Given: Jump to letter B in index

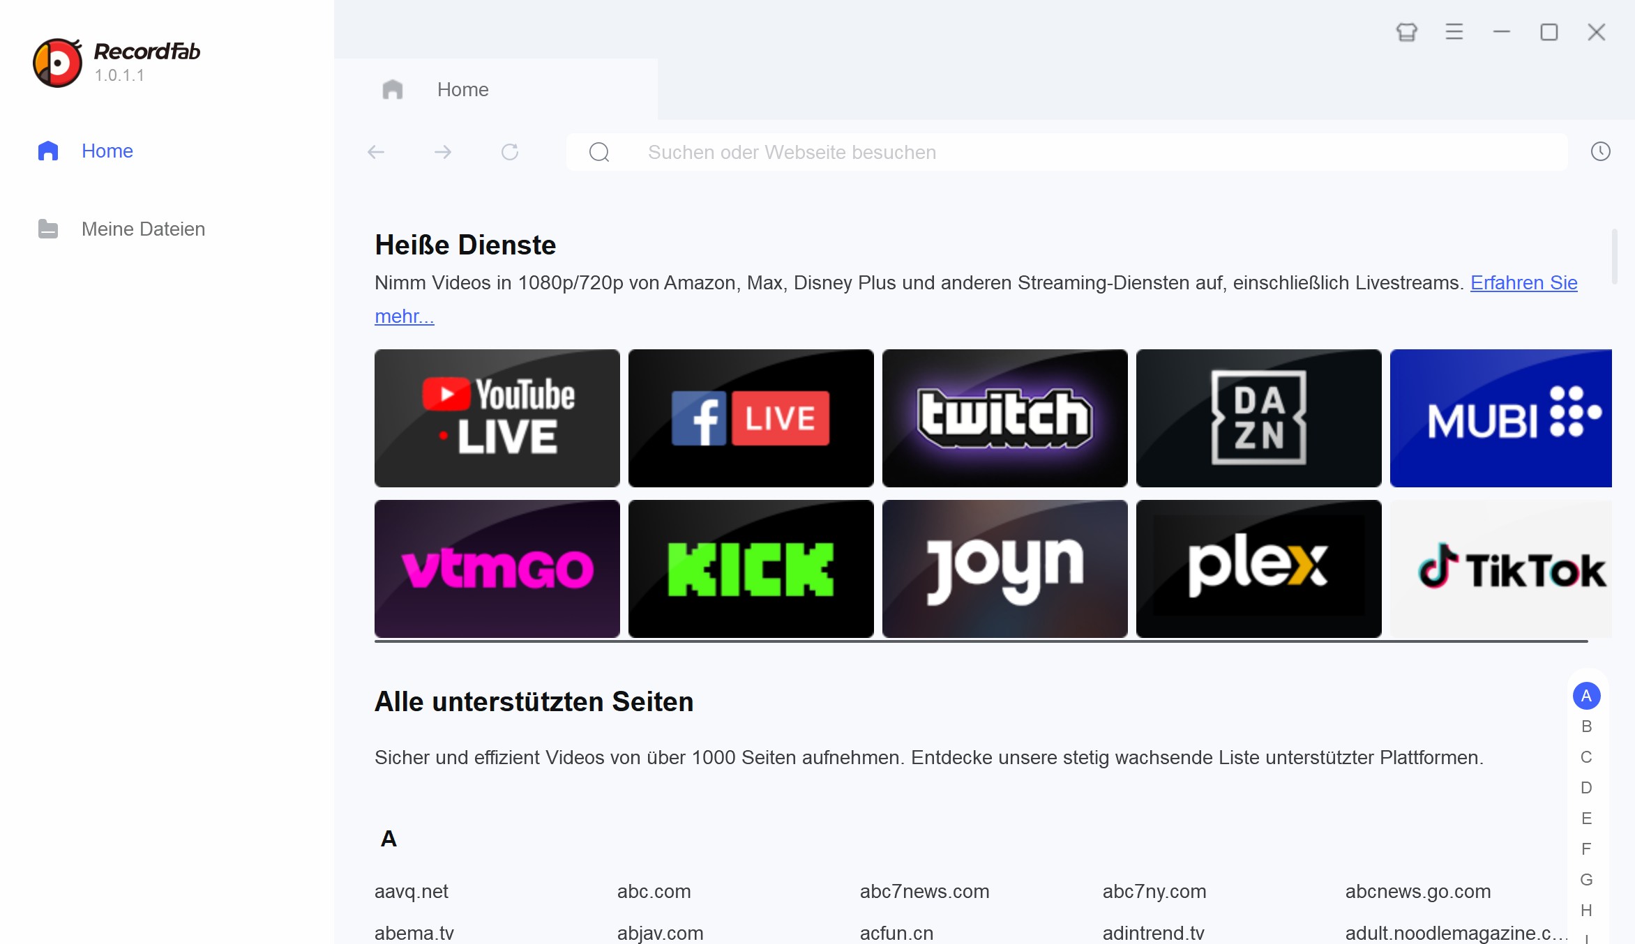Looking at the screenshot, I should [1586, 726].
